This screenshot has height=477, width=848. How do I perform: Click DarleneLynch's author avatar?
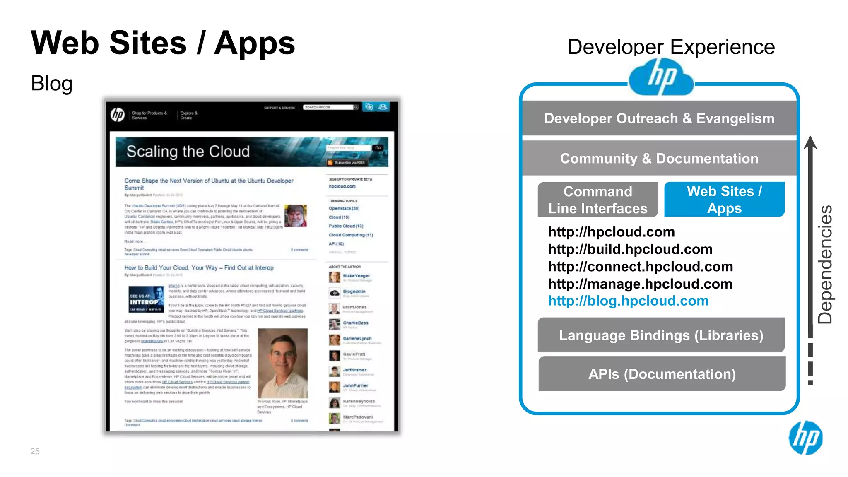(335, 340)
